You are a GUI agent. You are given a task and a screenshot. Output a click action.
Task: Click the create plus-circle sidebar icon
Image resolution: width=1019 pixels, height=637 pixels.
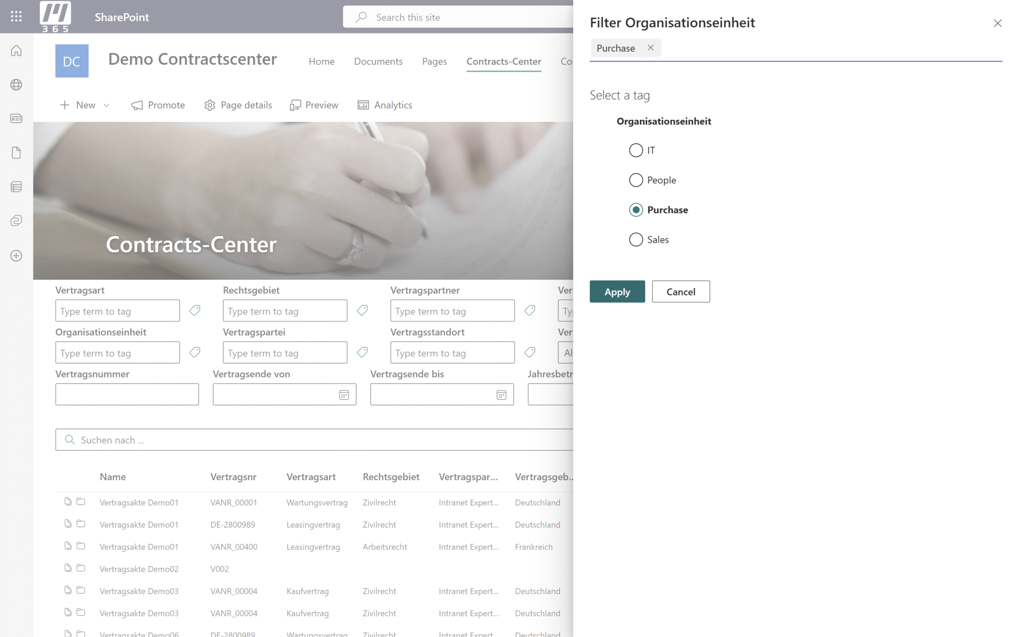coord(16,256)
